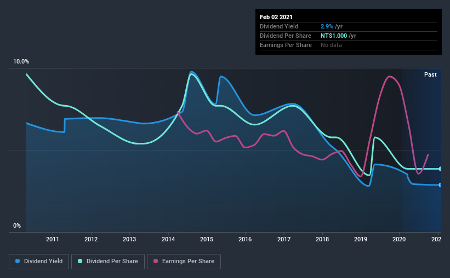Click the 2015 x-axis label
The width and height of the screenshot is (450, 278).
coord(207,239)
